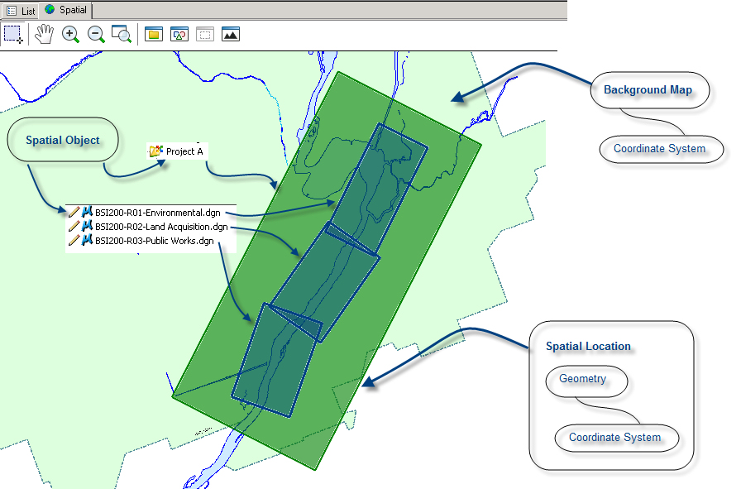The height and width of the screenshot is (489, 741).
Task: Activate the Pan hand tool
Action: point(44,34)
